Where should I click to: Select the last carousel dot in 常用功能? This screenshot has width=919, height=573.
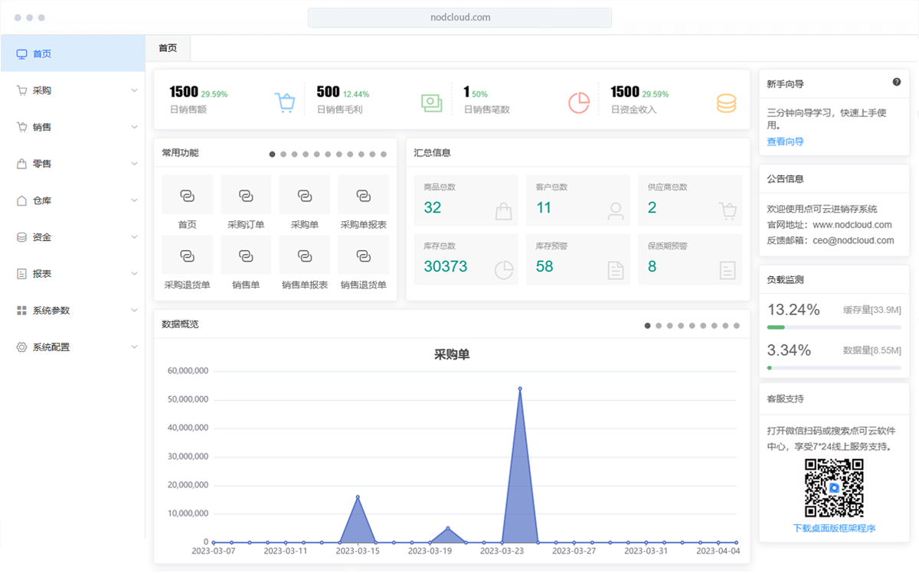pyautogui.click(x=384, y=155)
